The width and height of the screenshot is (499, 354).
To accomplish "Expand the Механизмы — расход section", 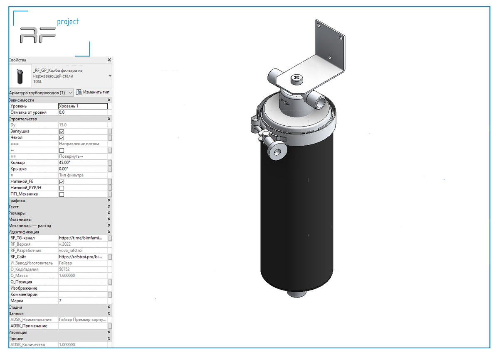I will 109,226.
